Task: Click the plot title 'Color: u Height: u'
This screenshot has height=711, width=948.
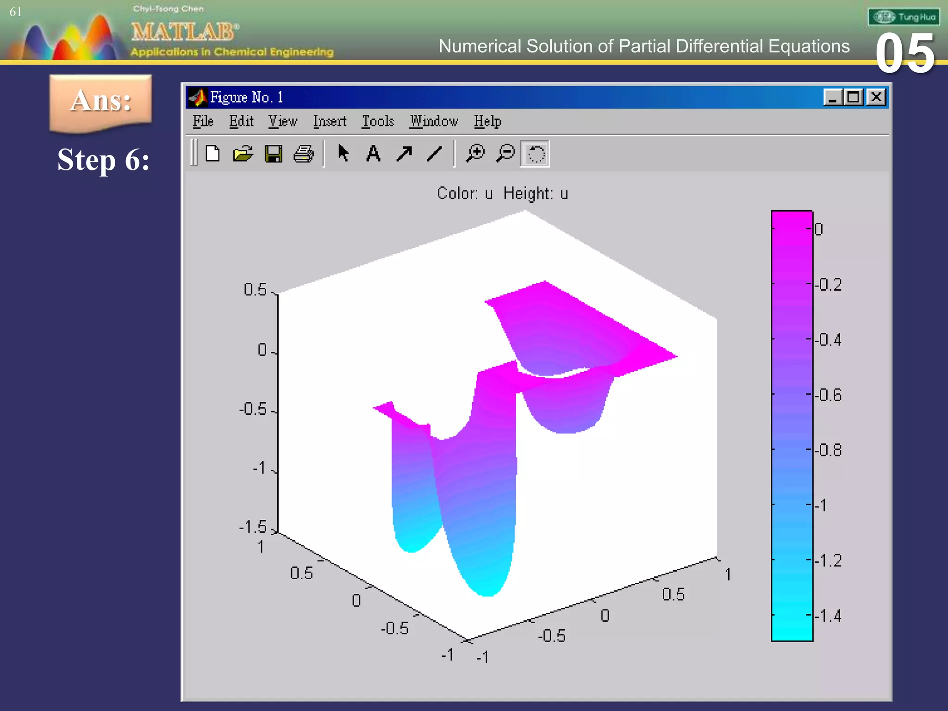Action: (502, 193)
